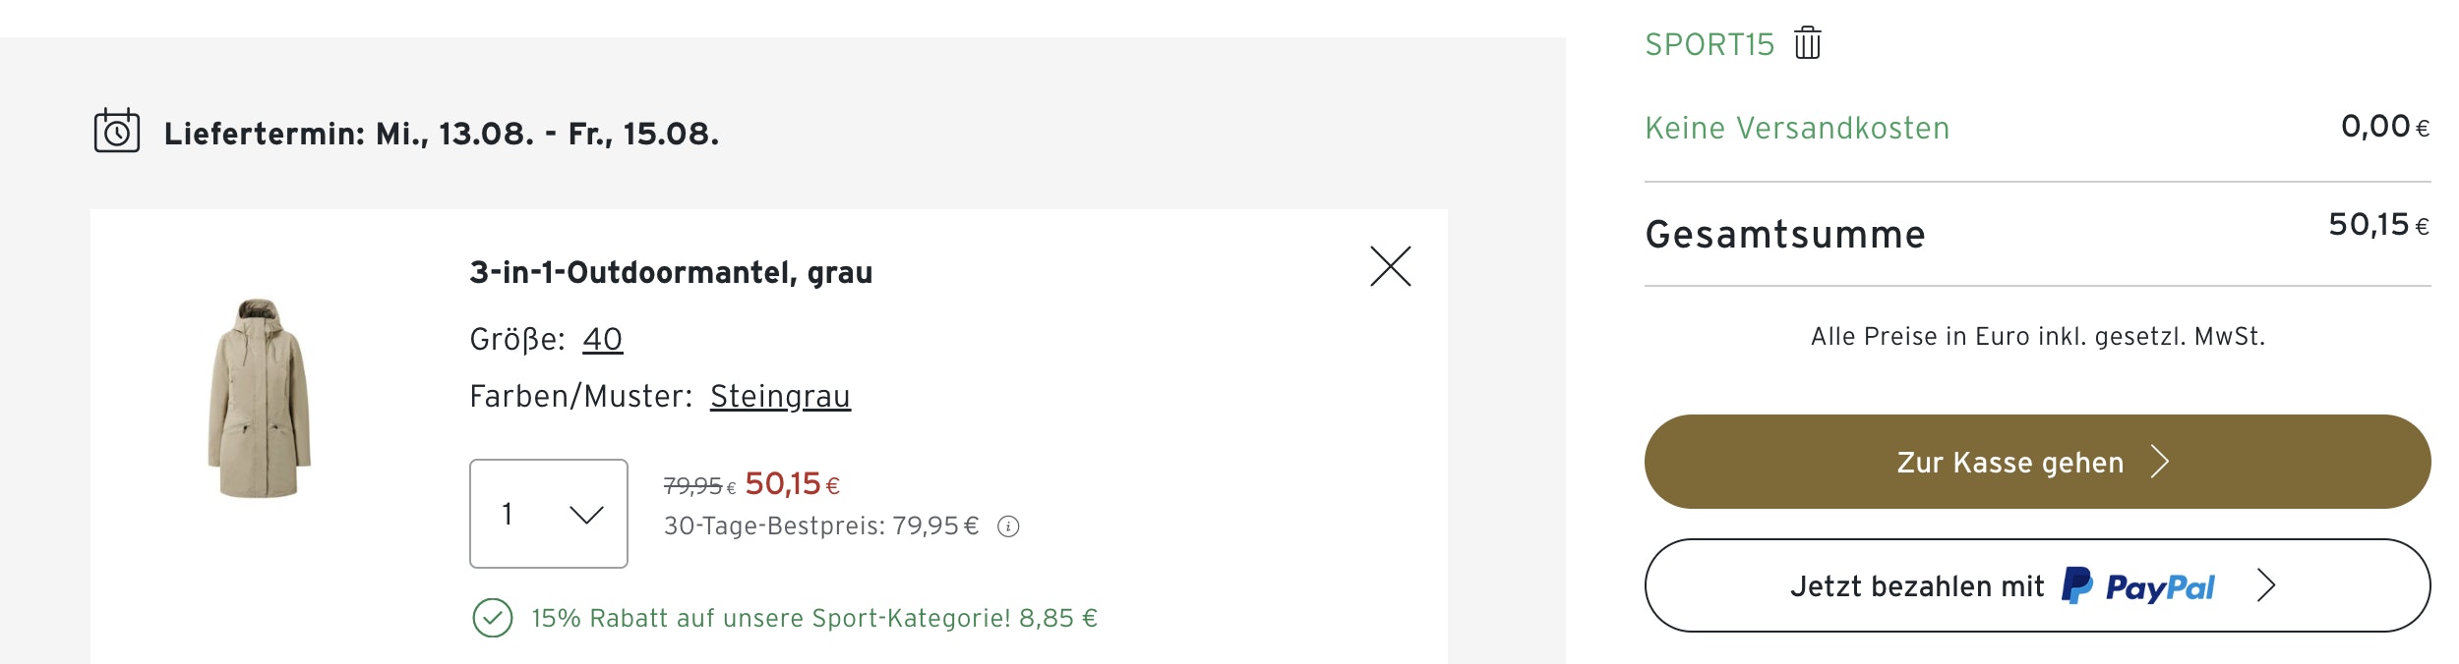The width and height of the screenshot is (2459, 664).
Task: Click the 15% Rabatt Sport-Kategorie text
Action: pos(814,619)
